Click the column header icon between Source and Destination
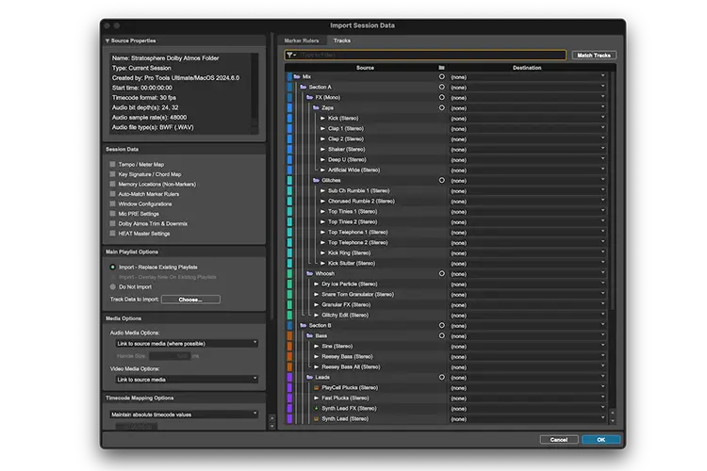The image size is (707, 471). (441, 68)
